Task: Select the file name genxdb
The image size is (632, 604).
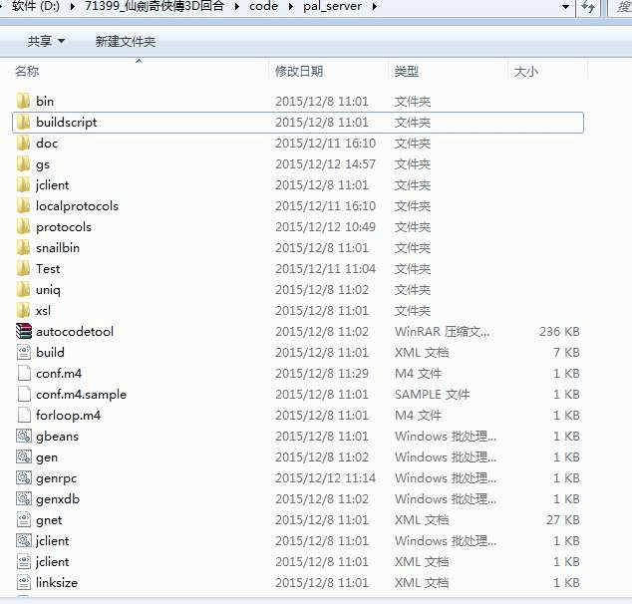Action: coord(58,499)
